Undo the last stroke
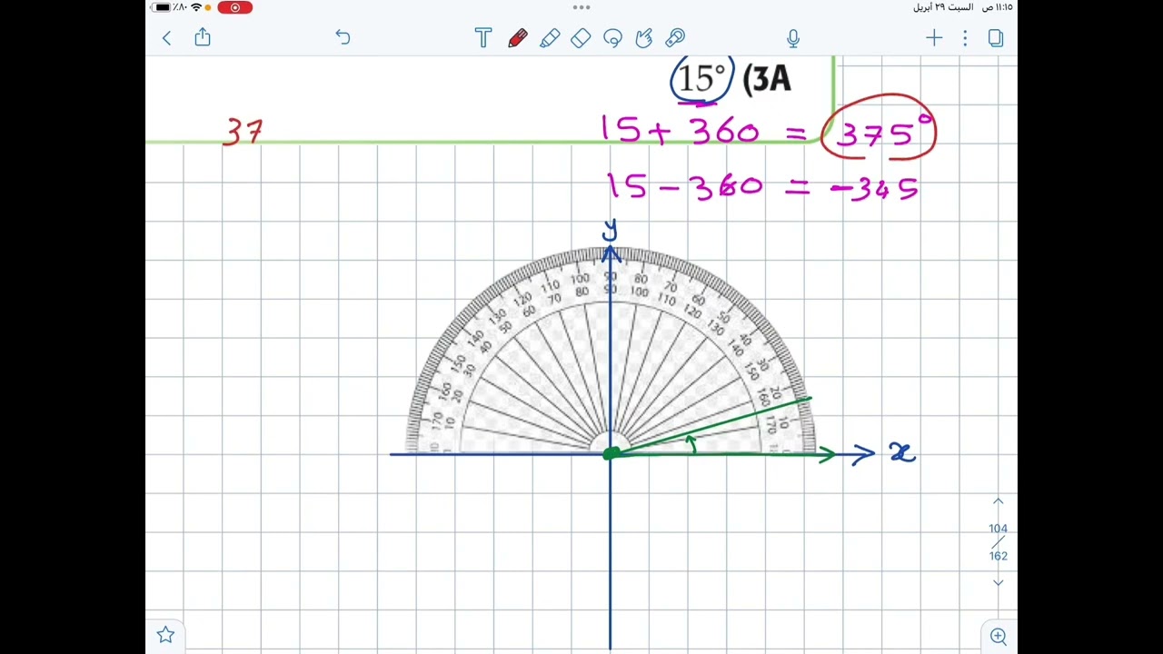 click(343, 37)
